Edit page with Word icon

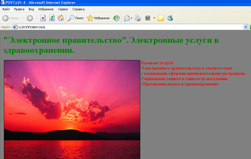147,18
